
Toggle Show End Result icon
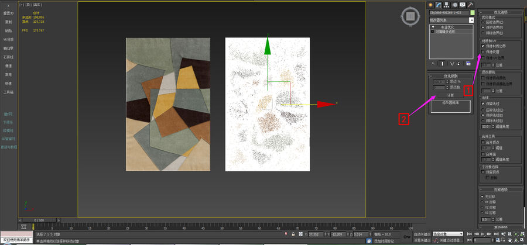pos(442,63)
